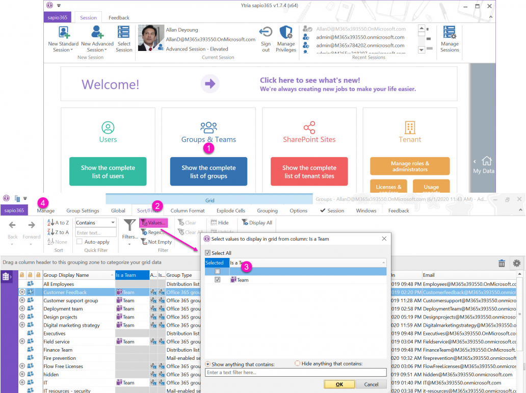Open the Manage tab in Groups window
526x393 pixels.
[x=46, y=211]
